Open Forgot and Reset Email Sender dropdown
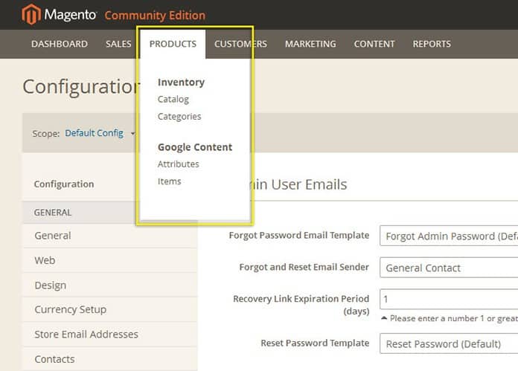Image resolution: width=518 pixels, height=371 pixels. [x=448, y=268]
